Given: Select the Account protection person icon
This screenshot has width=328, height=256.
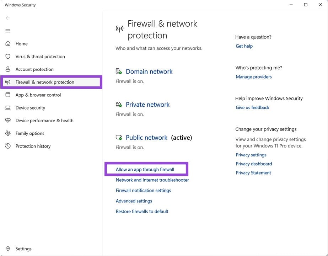Looking at the screenshot, I should coord(8,69).
